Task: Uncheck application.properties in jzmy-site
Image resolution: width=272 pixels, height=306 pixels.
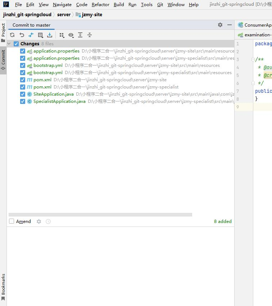Action: [x=23, y=51]
